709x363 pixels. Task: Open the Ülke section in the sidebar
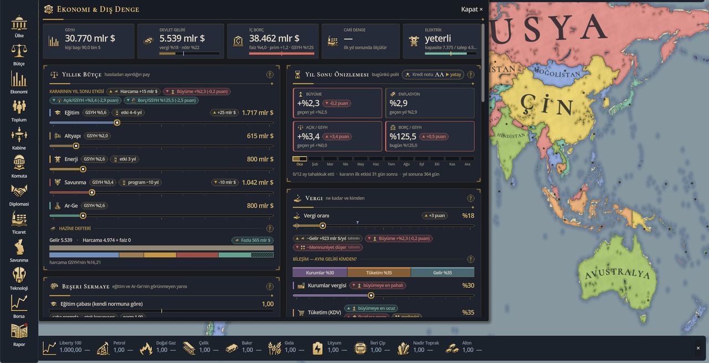tap(19, 27)
